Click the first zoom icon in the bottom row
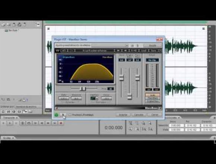The image size is (216, 164). [x=130, y=129]
